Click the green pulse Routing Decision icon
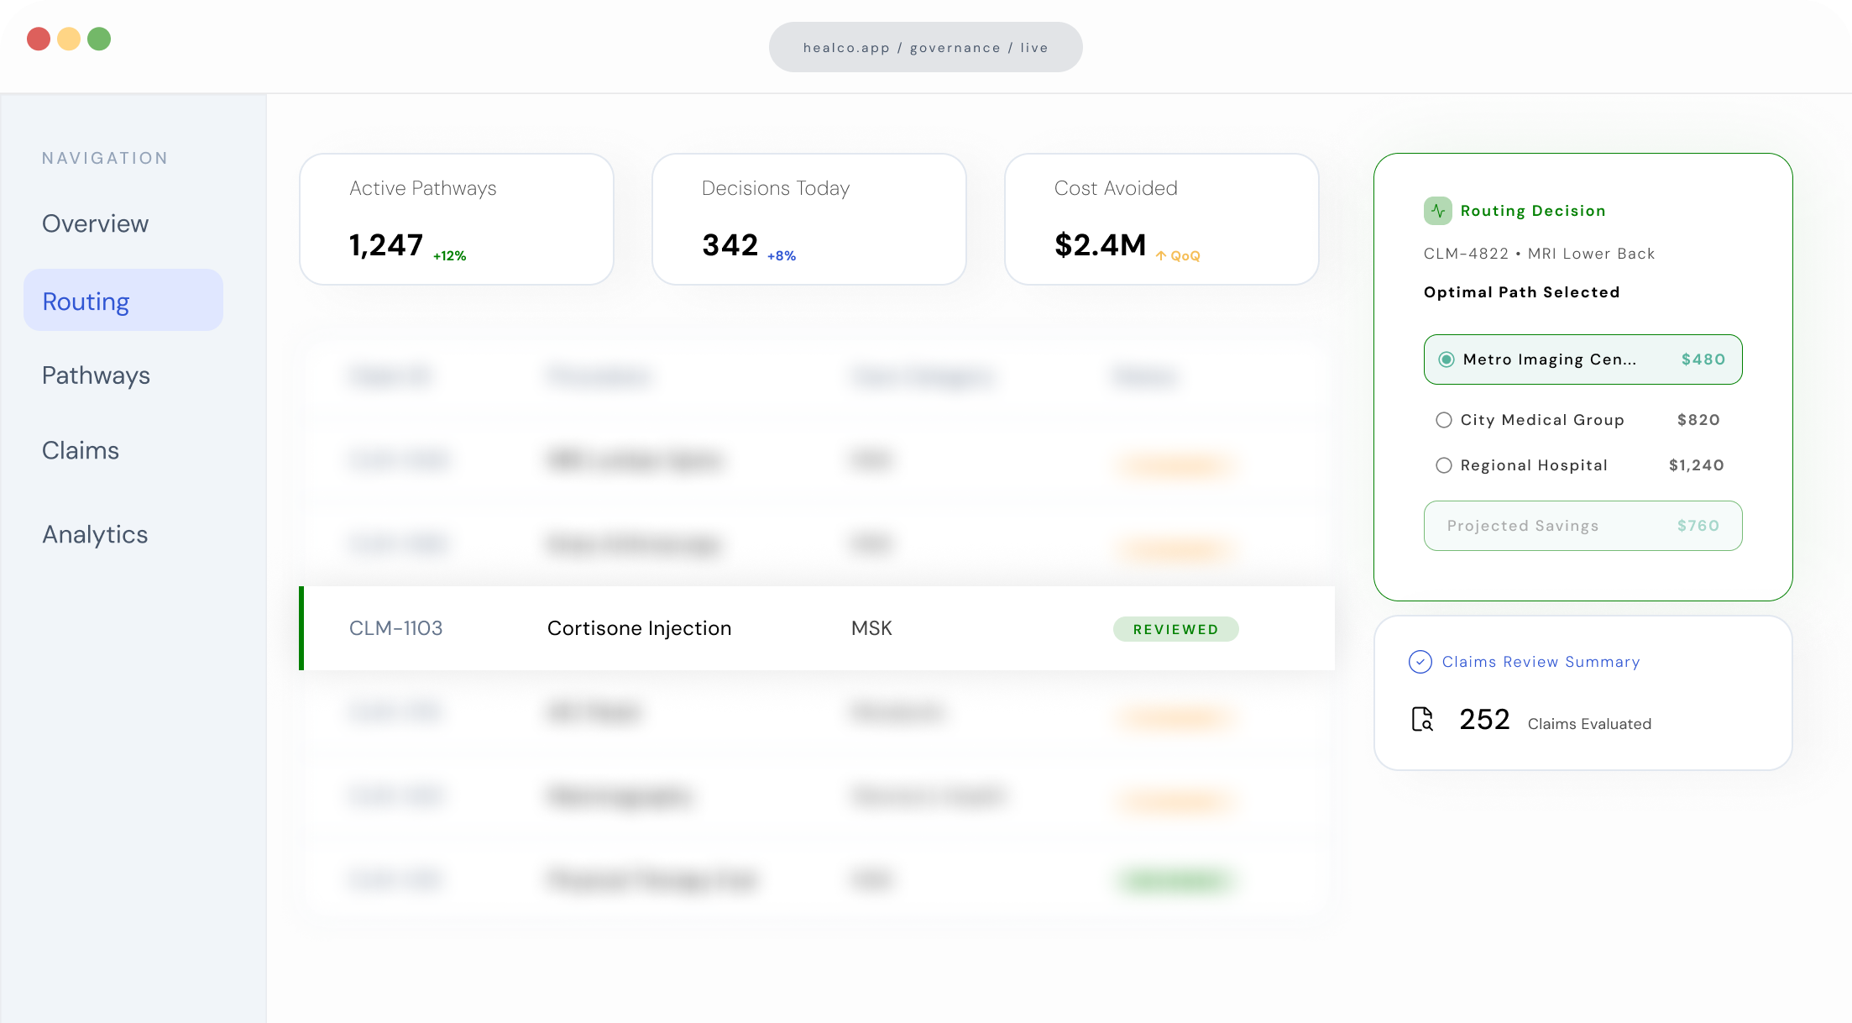This screenshot has width=1852, height=1023. [1437, 211]
